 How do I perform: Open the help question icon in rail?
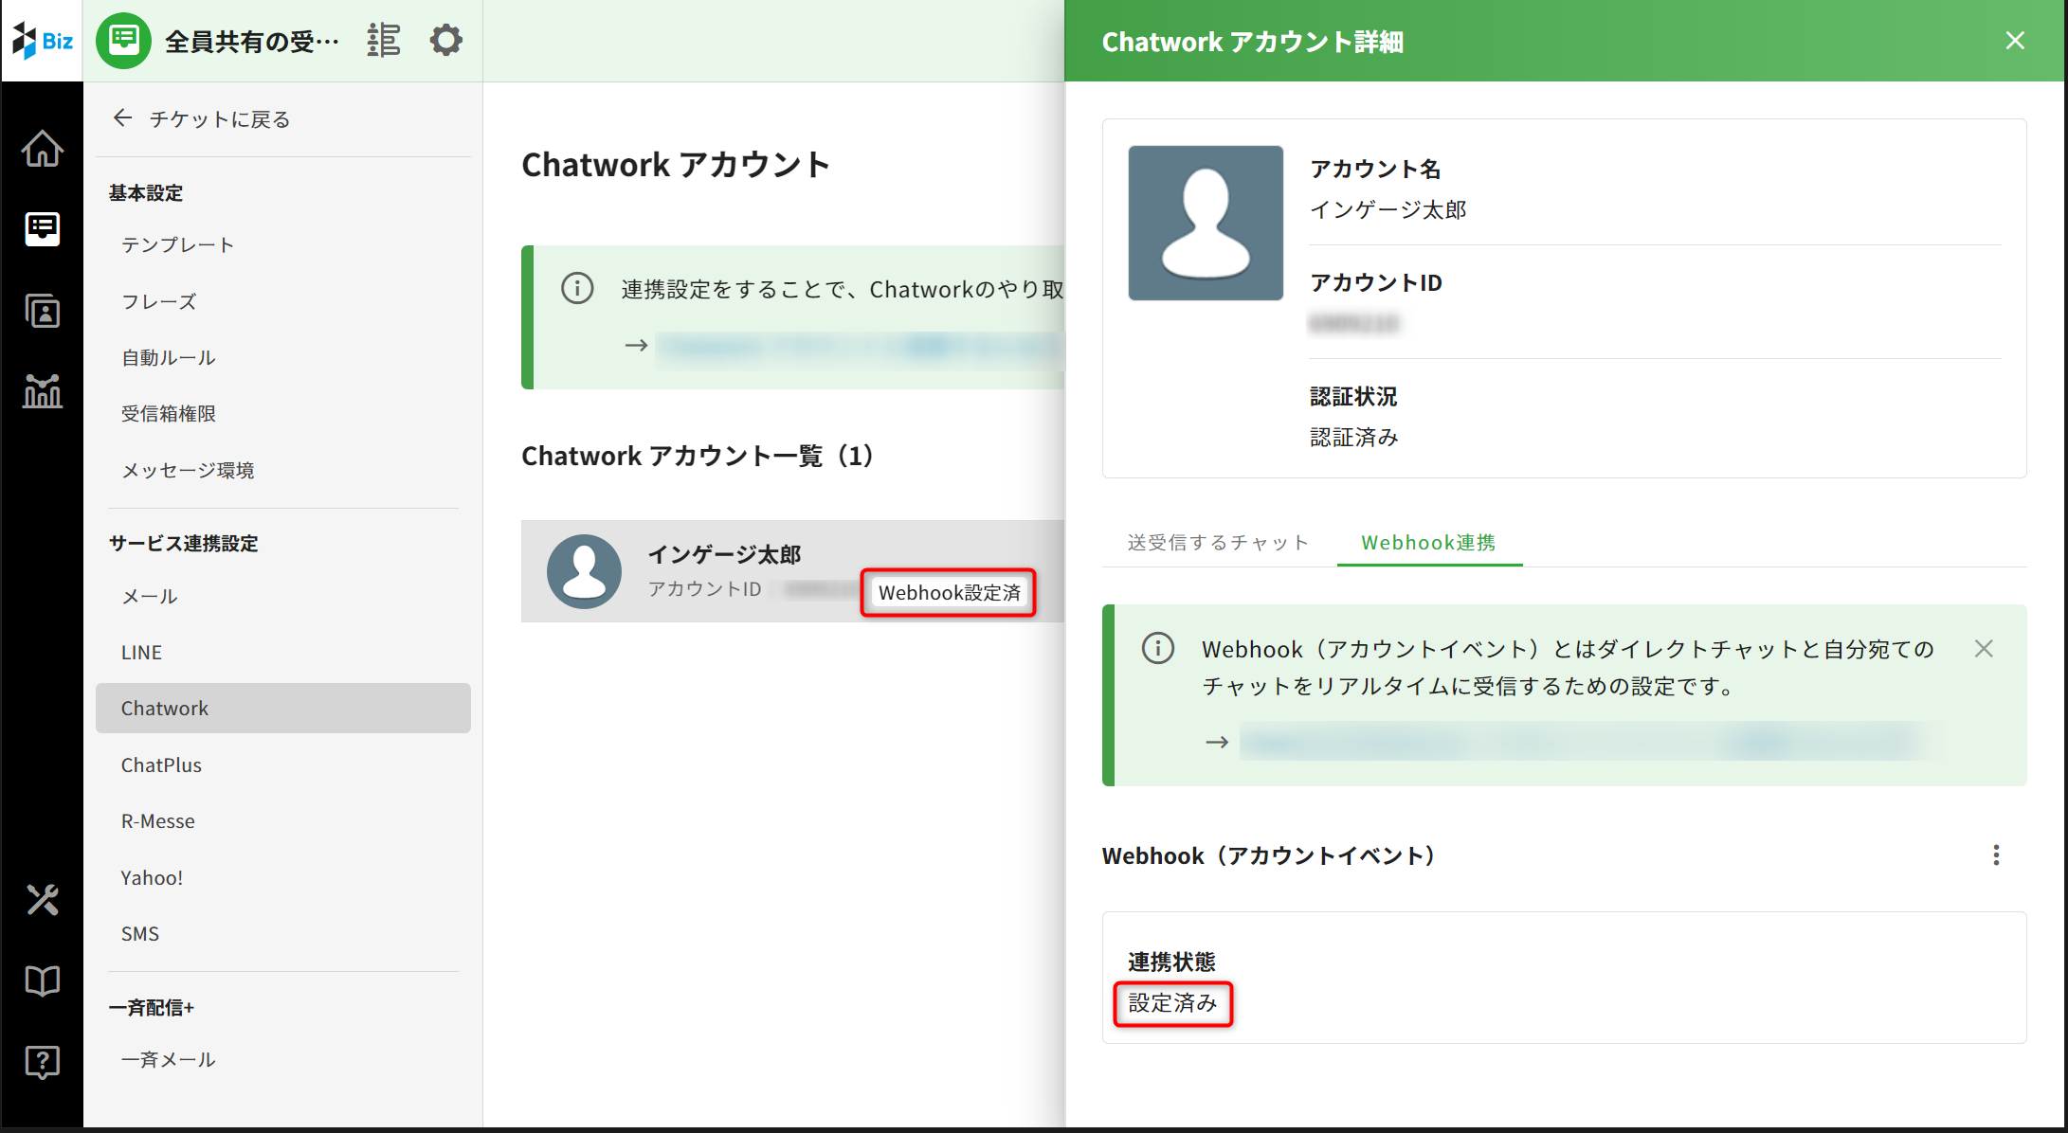coord(43,1062)
